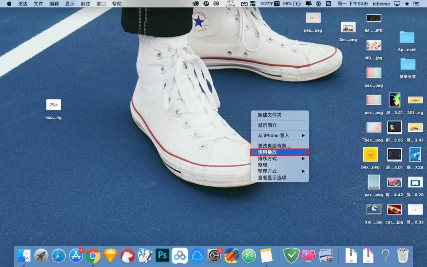Click Creative Cloud icon in menu bar
427x267 pixels.
tap(196, 4)
